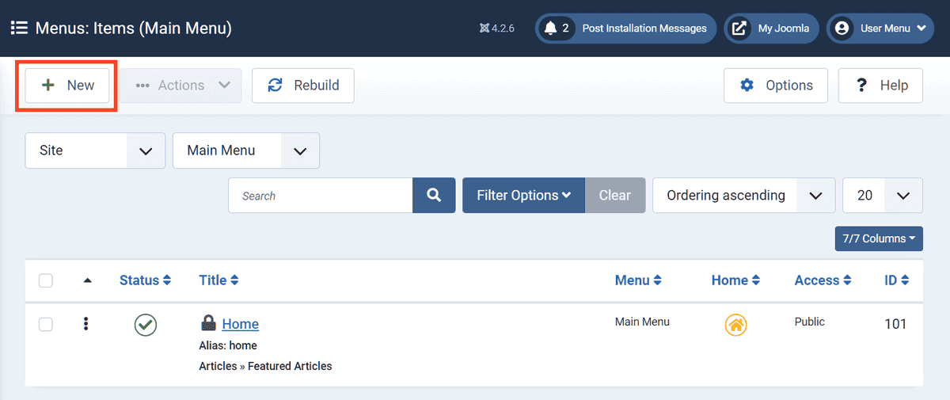Expand the User Menu dropdown

coord(880,29)
